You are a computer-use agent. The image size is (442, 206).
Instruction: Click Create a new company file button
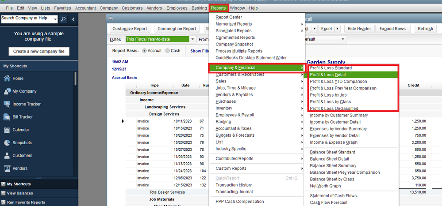tap(39, 52)
